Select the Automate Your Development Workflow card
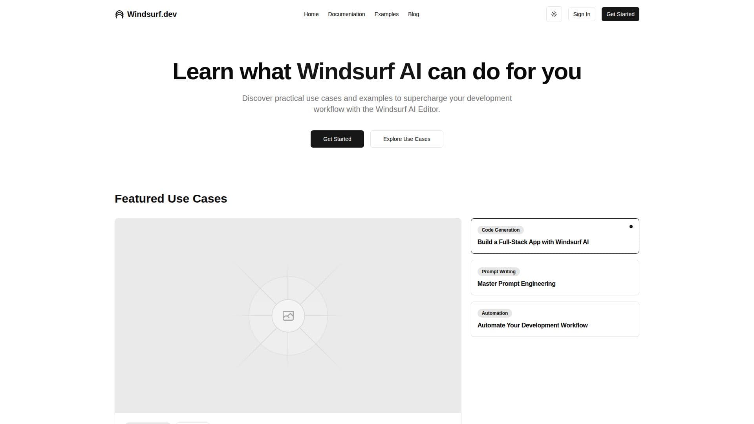 point(555,319)
